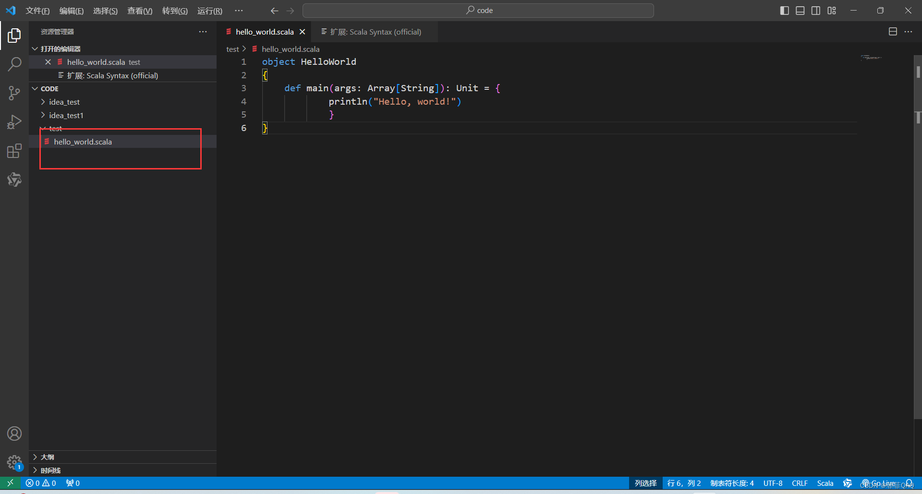This screenshot has height=494, width=922.
Task: Open the Selection menu (选择)
Action: tap(105, 11)
